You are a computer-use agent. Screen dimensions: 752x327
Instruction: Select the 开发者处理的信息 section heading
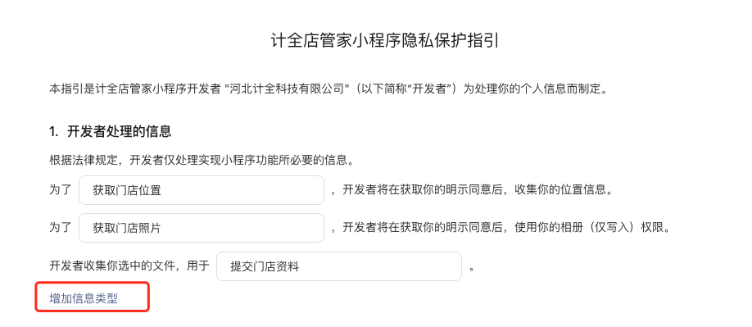[x=120, y=131]
